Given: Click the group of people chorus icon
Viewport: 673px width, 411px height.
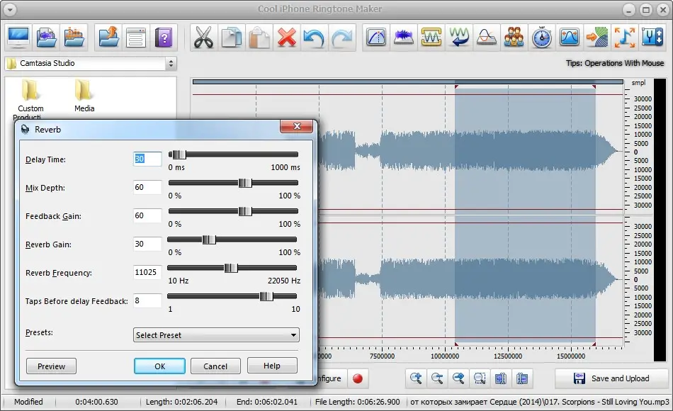Looking at the screenshot, I should (514, 38).
